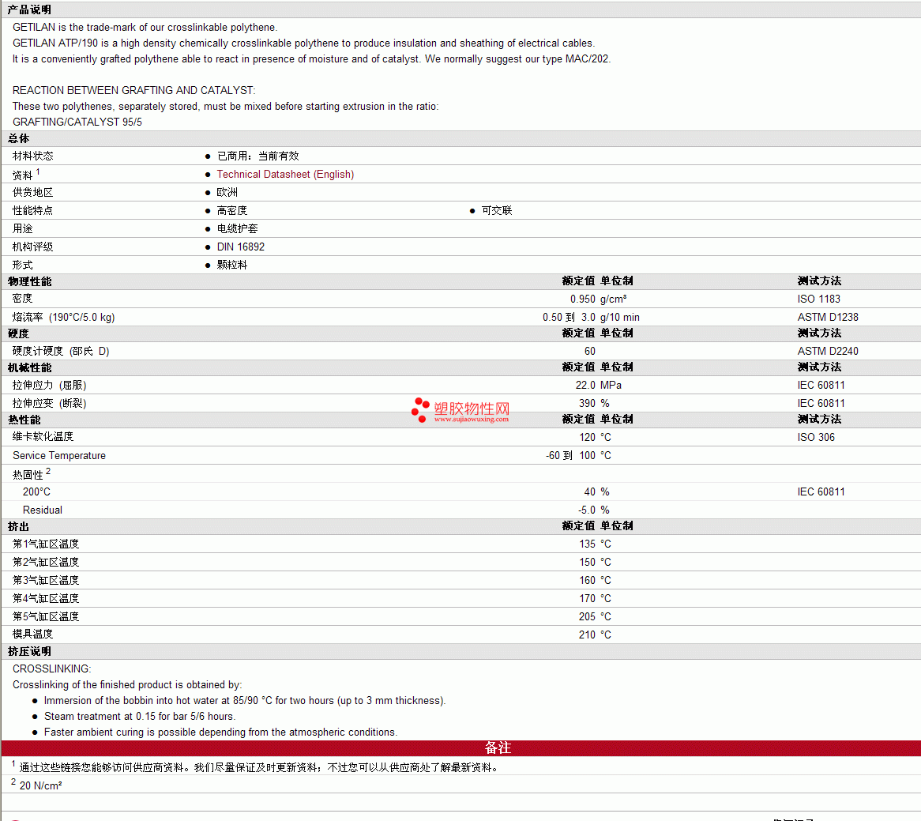Click the tensile stress value 22.0
Image resolution: width=921 pixels, height=821 pixels.
[585, 386]
